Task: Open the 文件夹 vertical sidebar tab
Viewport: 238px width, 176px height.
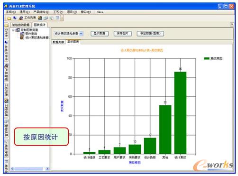Action: click(x=6, y=31)
